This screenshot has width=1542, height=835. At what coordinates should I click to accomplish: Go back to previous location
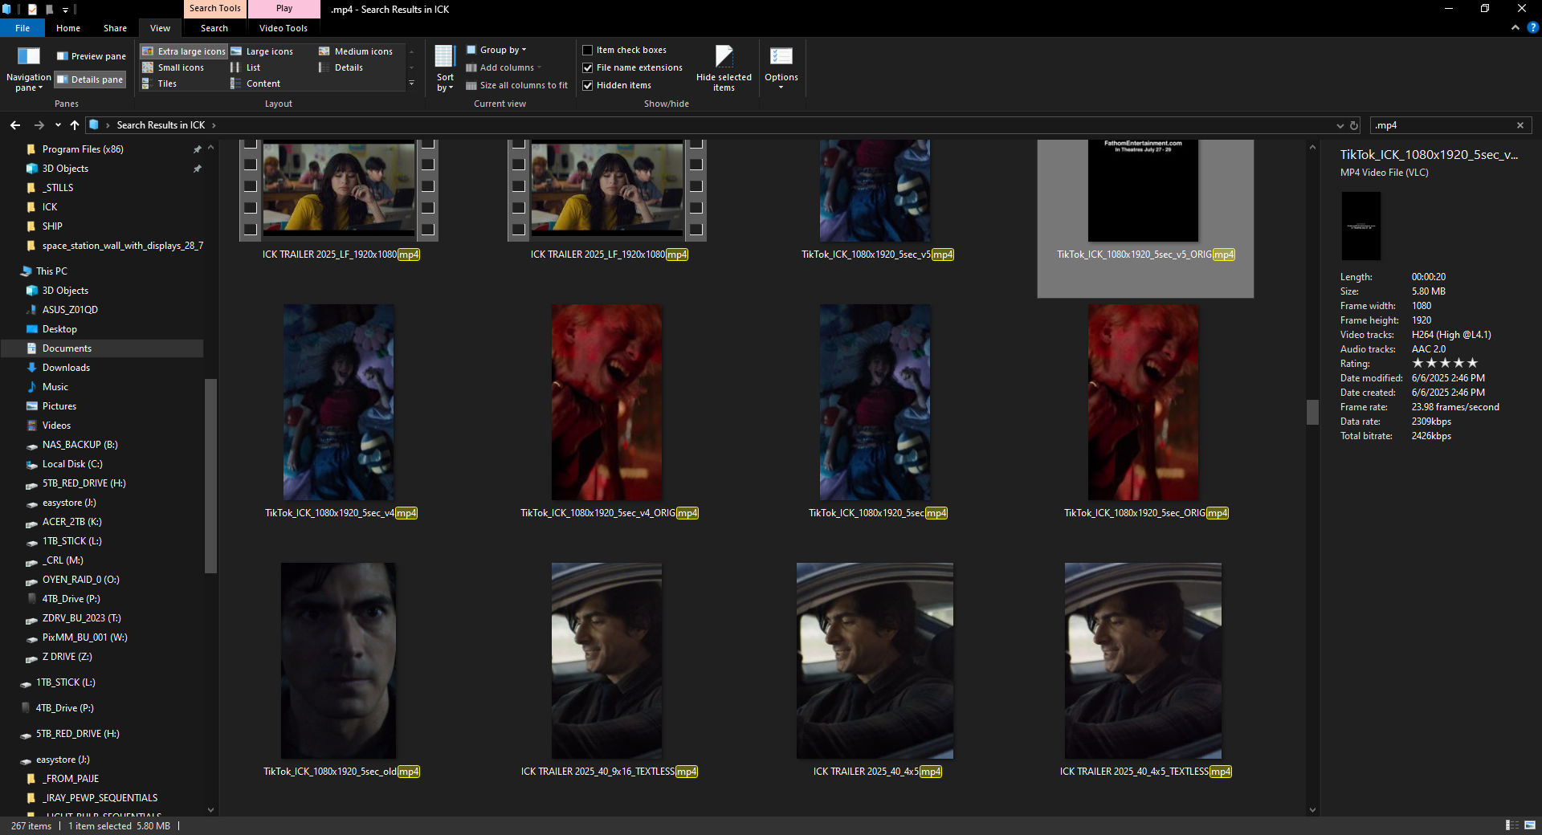point(15,125)
